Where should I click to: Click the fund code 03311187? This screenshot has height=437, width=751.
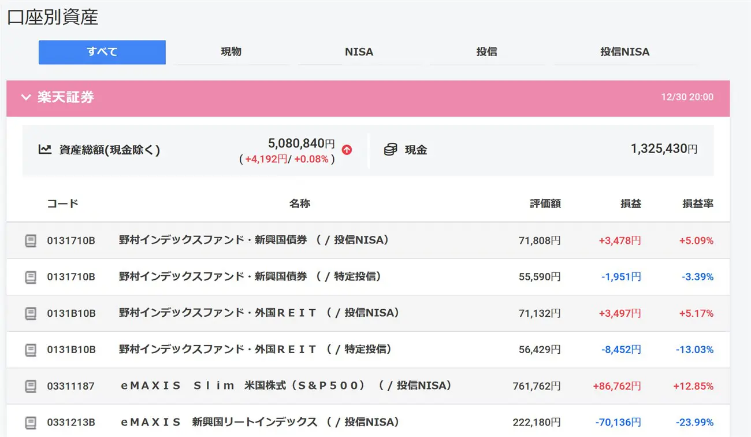pyautogui.click(x=70, y=386)
